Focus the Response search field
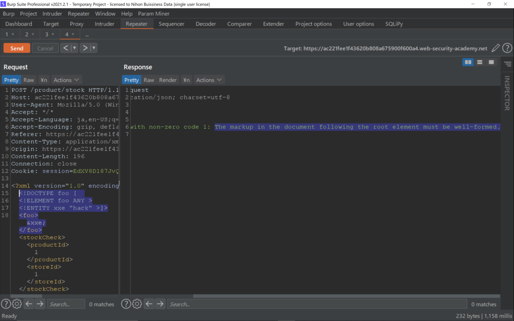 click(x=317, y=304)
